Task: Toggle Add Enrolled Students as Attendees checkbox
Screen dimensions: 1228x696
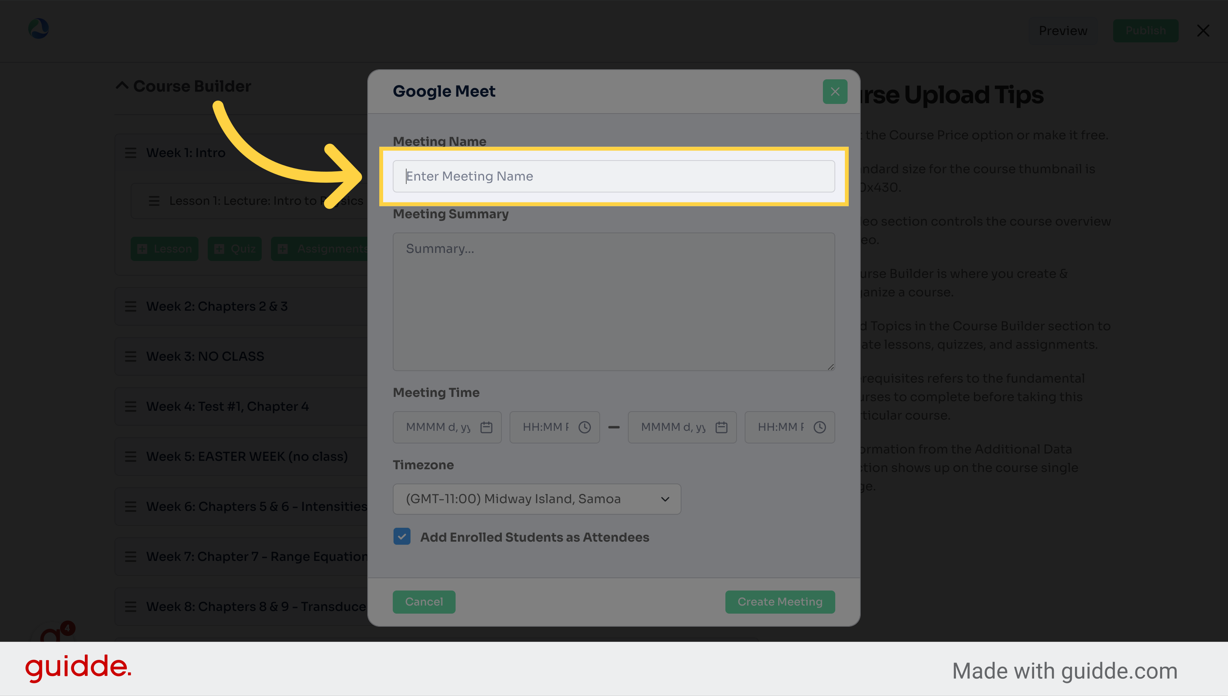Action: click(x=402, y=537)
